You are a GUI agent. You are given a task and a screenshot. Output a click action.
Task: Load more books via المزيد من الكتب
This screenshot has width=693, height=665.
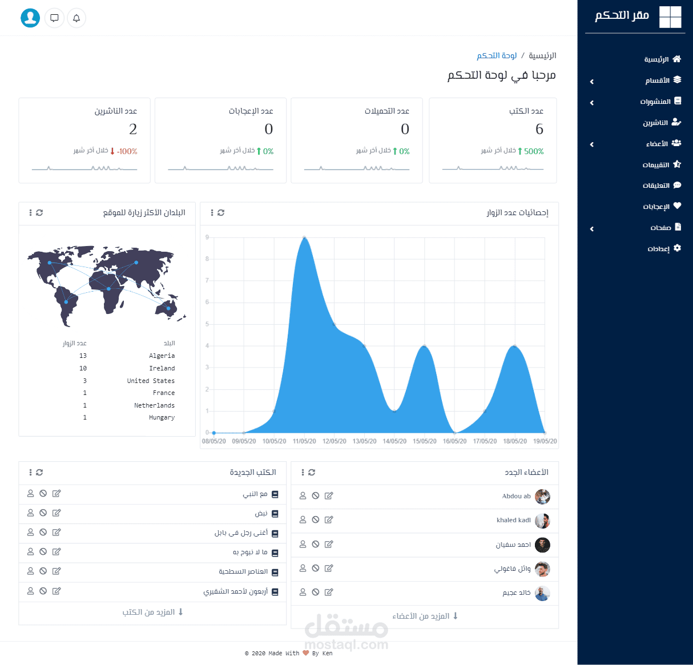click(x=153, y=612)
